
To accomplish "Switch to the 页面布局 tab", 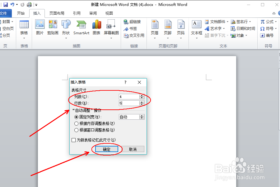I will click(57, 13).
